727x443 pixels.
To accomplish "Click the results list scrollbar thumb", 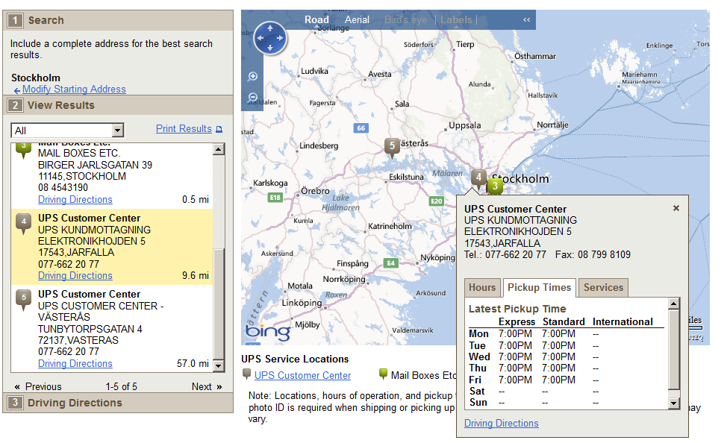I will (219, 303).
